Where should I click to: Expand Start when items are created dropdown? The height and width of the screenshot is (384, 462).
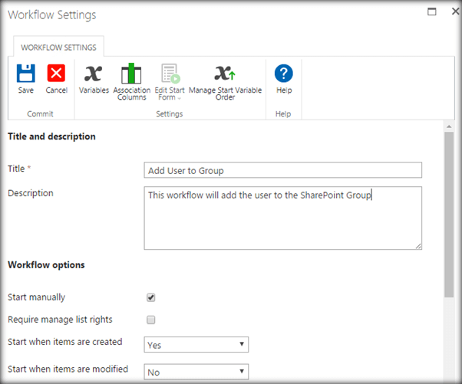point(196,345)
